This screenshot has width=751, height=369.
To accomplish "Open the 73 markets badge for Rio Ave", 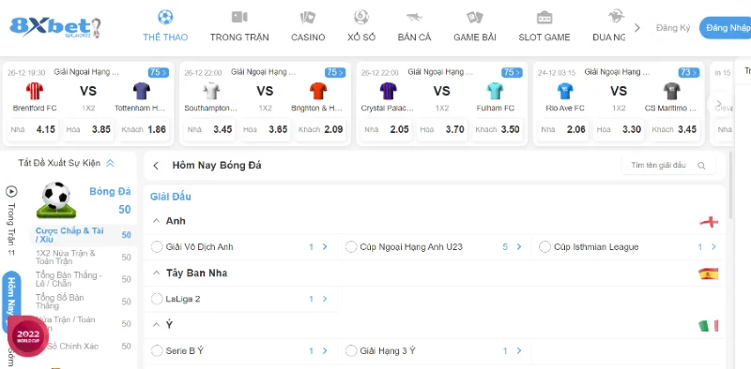I will [689, 73].
